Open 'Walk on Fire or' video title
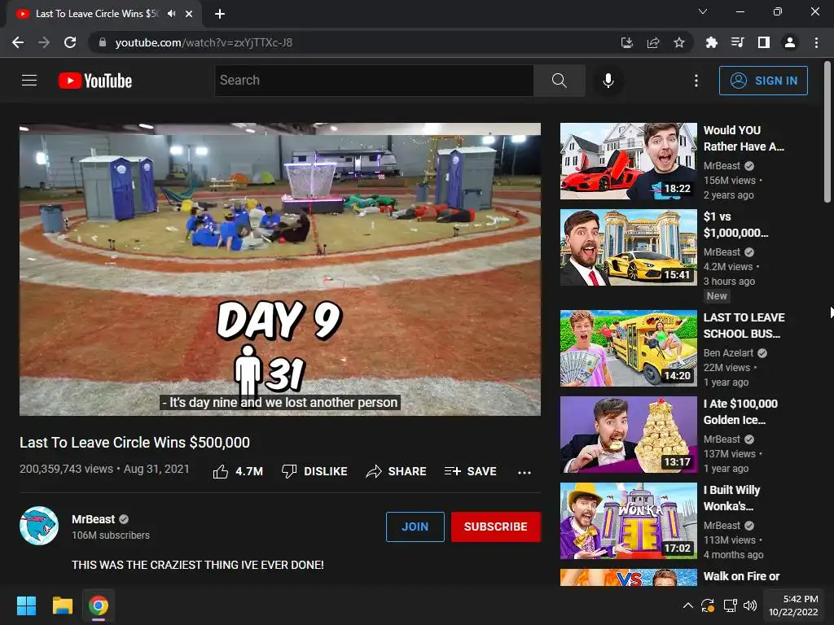Viewport: 834px width, 625px height. pyautogui.click(x=741, y=576)
